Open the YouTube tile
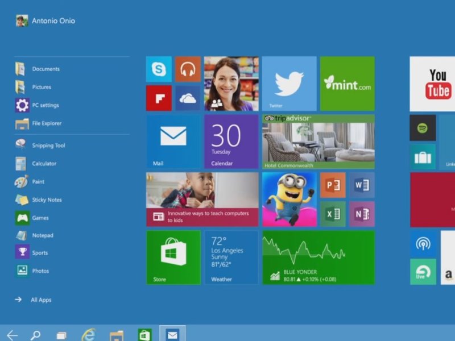The image size is (455, 341). 432,84
